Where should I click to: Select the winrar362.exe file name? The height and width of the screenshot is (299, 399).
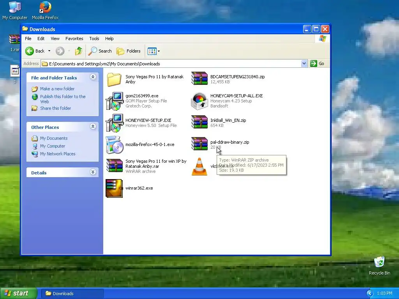coord(139,188)
